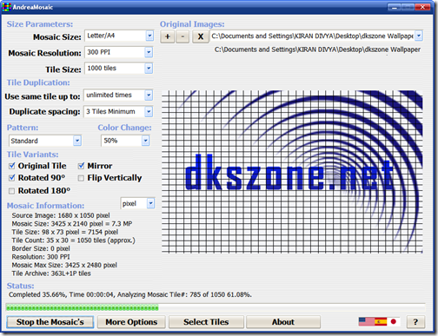Click Stop the Mosaic's button

[50, 322]
